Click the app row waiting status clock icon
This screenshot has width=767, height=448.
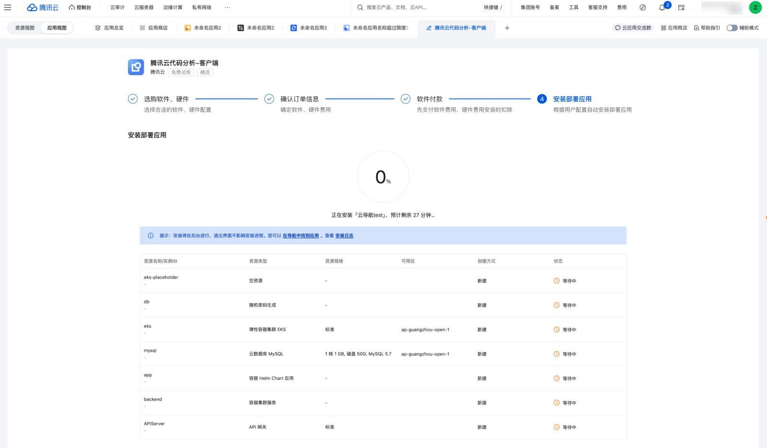click(557, 379)
